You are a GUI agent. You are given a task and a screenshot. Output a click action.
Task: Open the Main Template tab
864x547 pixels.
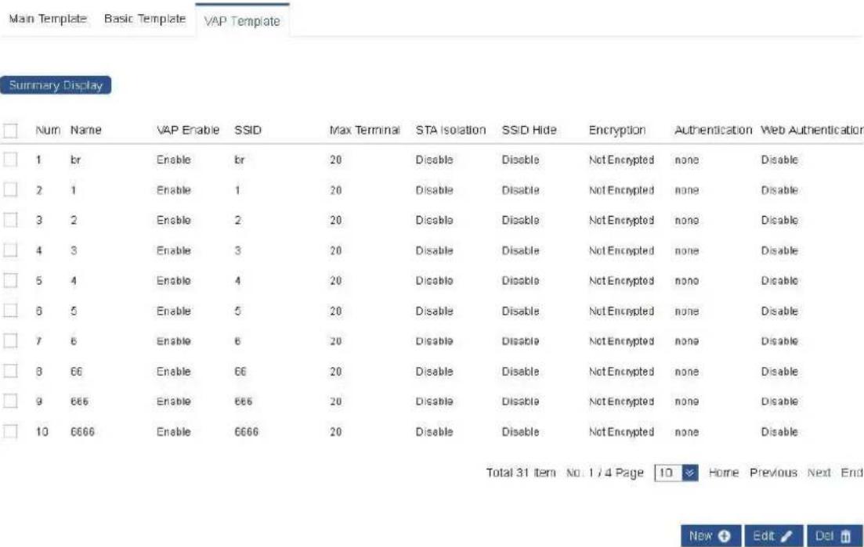click(48, 19)
